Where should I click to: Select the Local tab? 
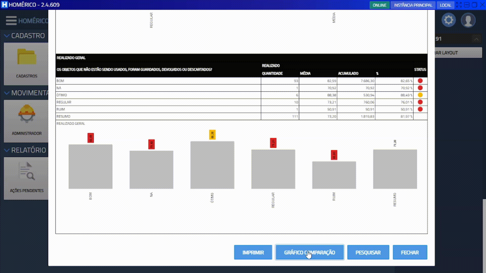(x=445, y=5)
